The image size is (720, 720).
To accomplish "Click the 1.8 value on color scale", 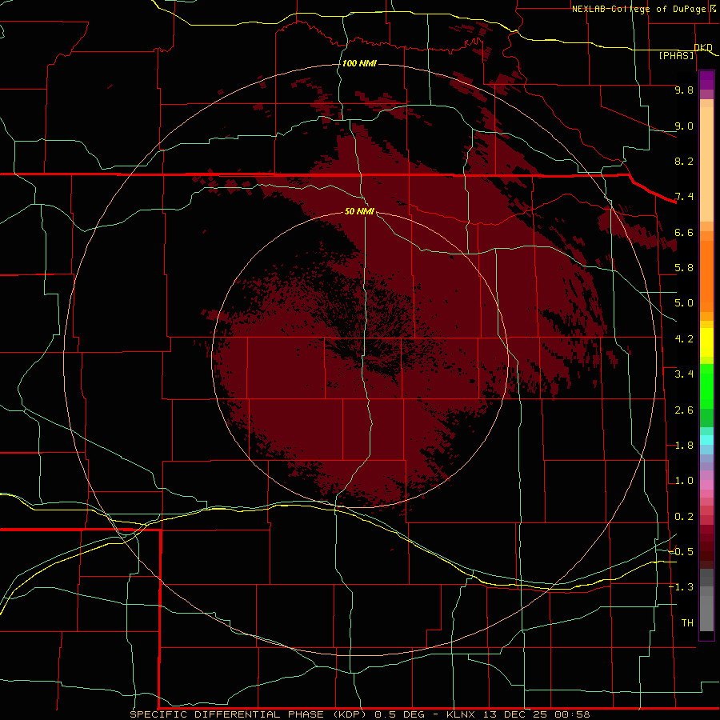I will [x=684, y=446].
